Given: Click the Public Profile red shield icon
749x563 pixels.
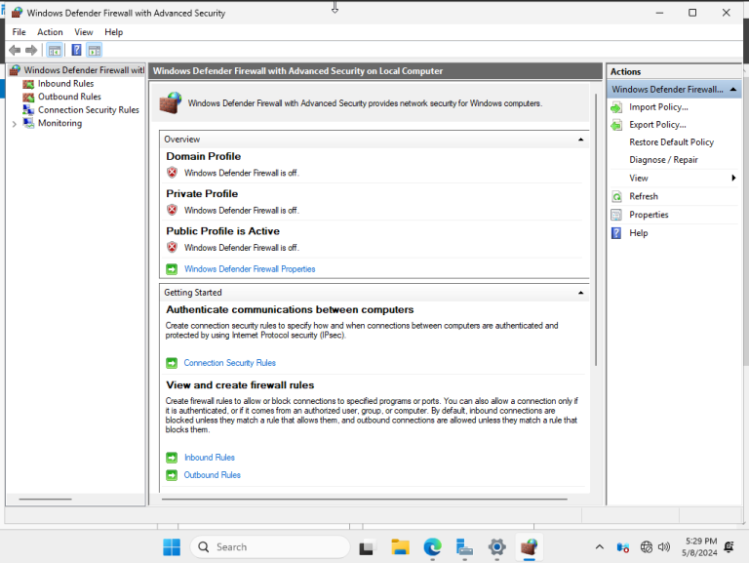Looking at the screenshot, I should [172, 247].
